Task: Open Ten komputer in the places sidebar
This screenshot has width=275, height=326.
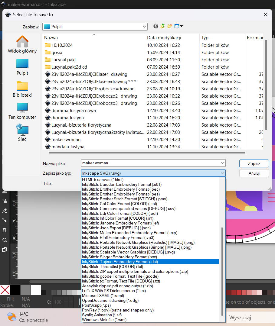Action: point(22,111)
